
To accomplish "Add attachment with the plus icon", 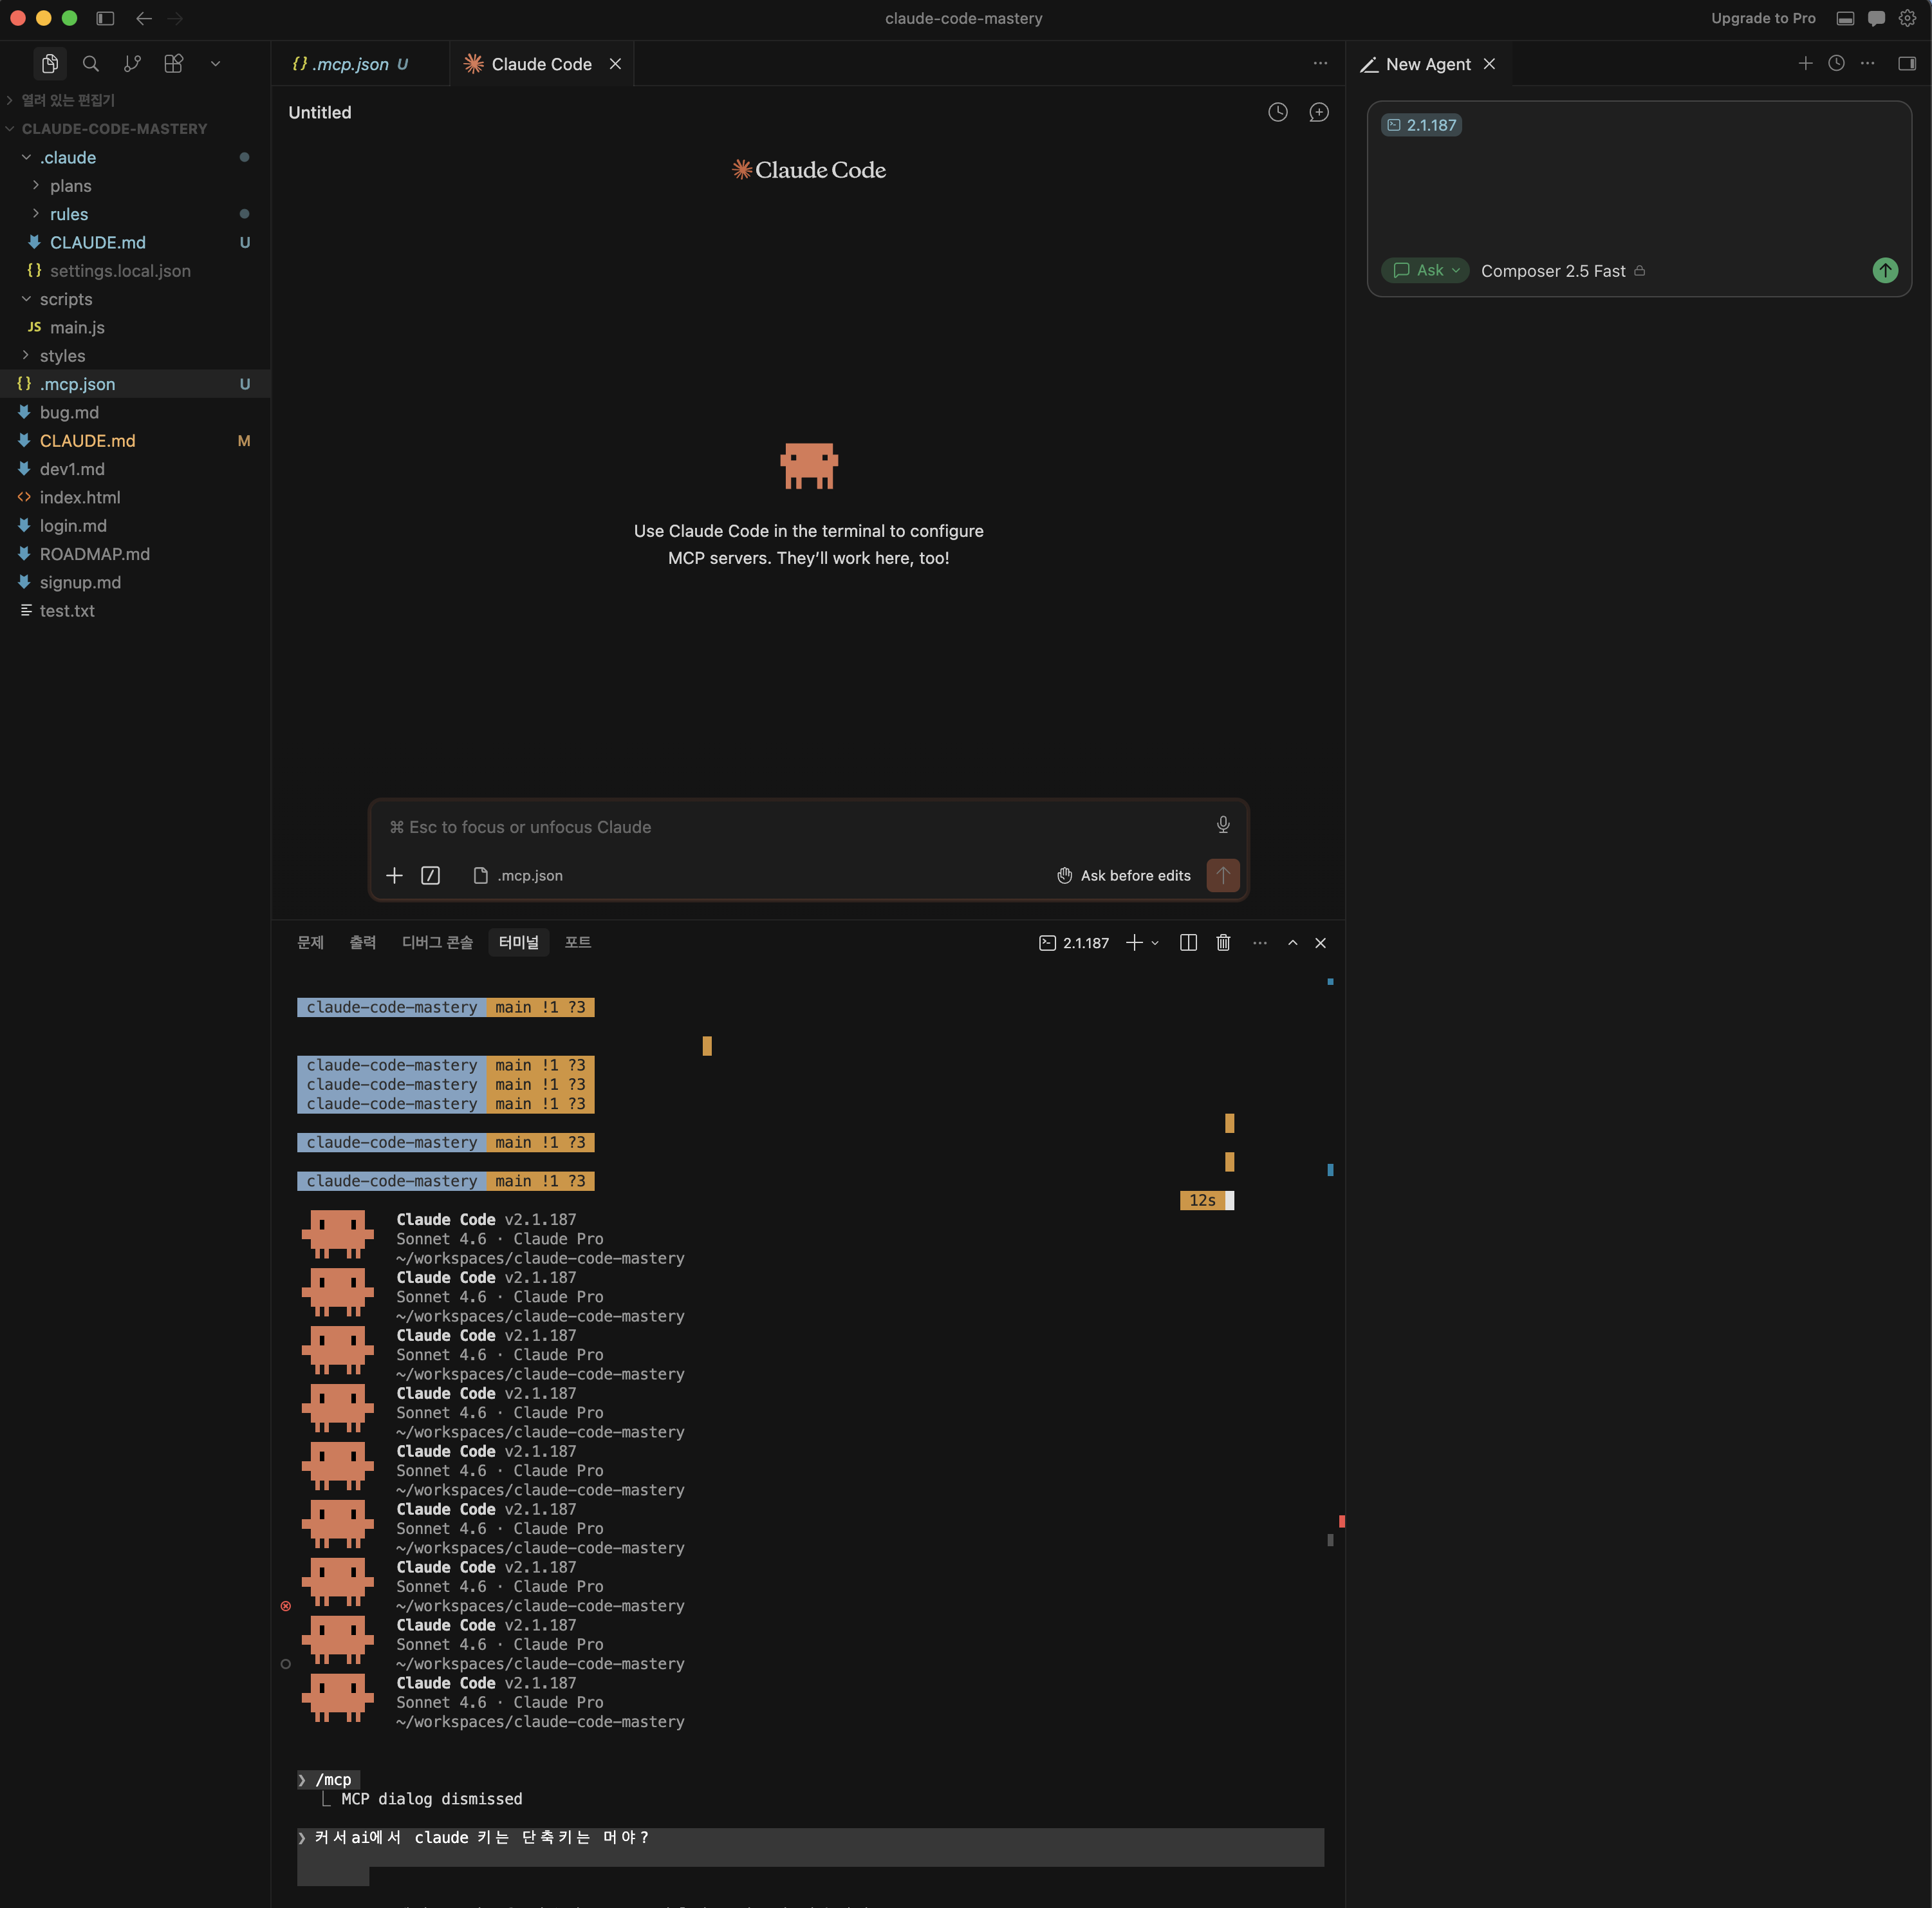I will coord(394,876).
